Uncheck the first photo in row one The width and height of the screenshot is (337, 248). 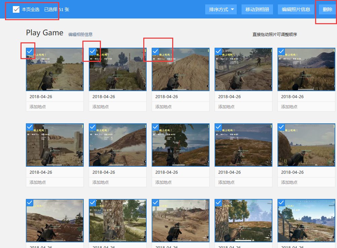pos(30,51)
